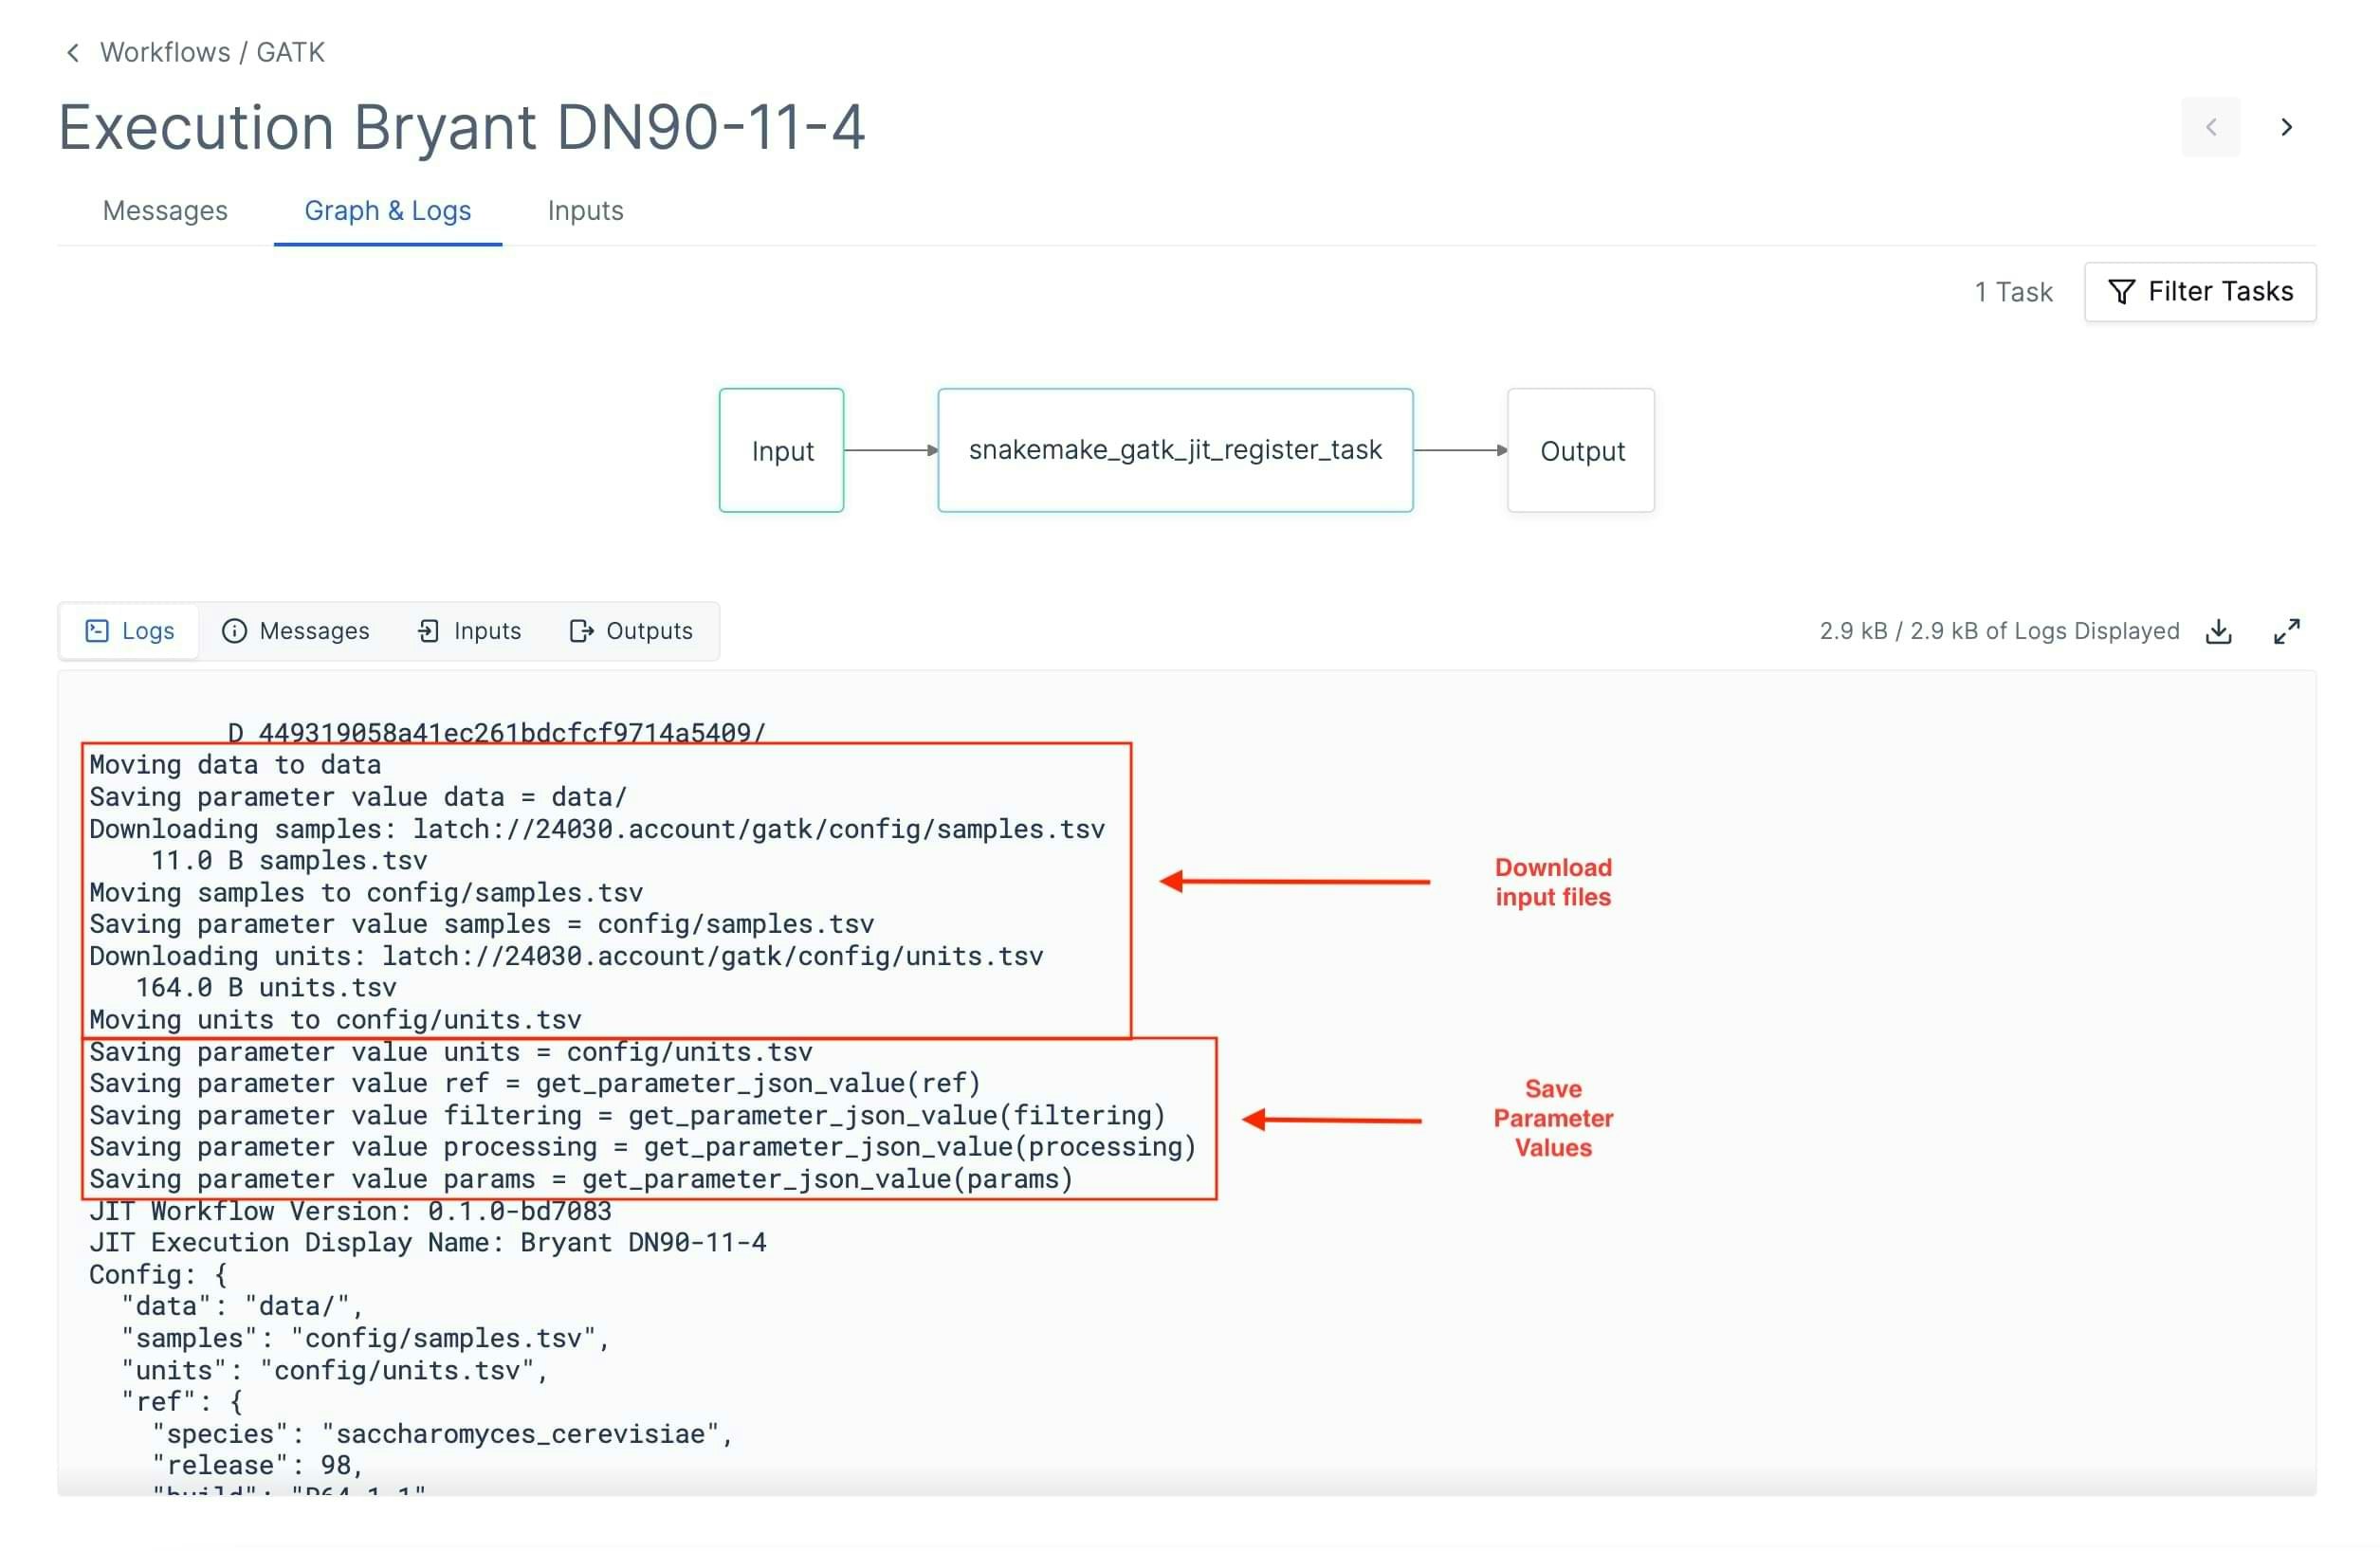Click 'Saving parameter value ref' log line
The width and height of the screenshot is (2380, 1551).
535,1083
